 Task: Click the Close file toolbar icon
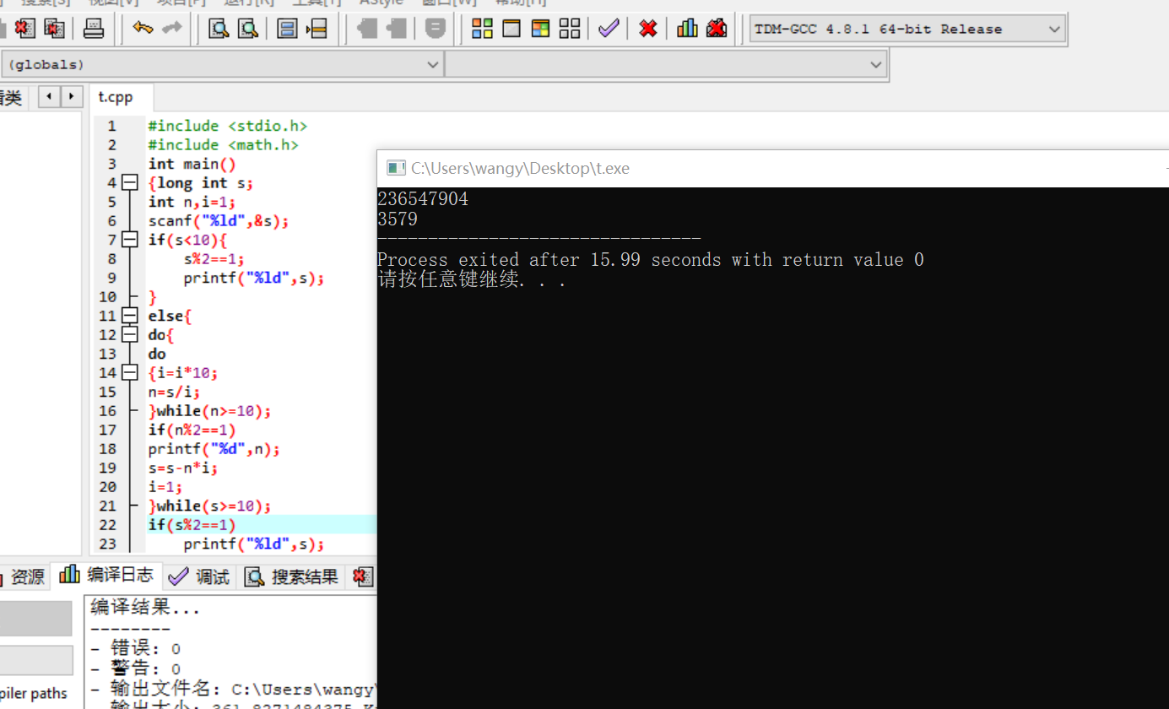coord(25,29)
